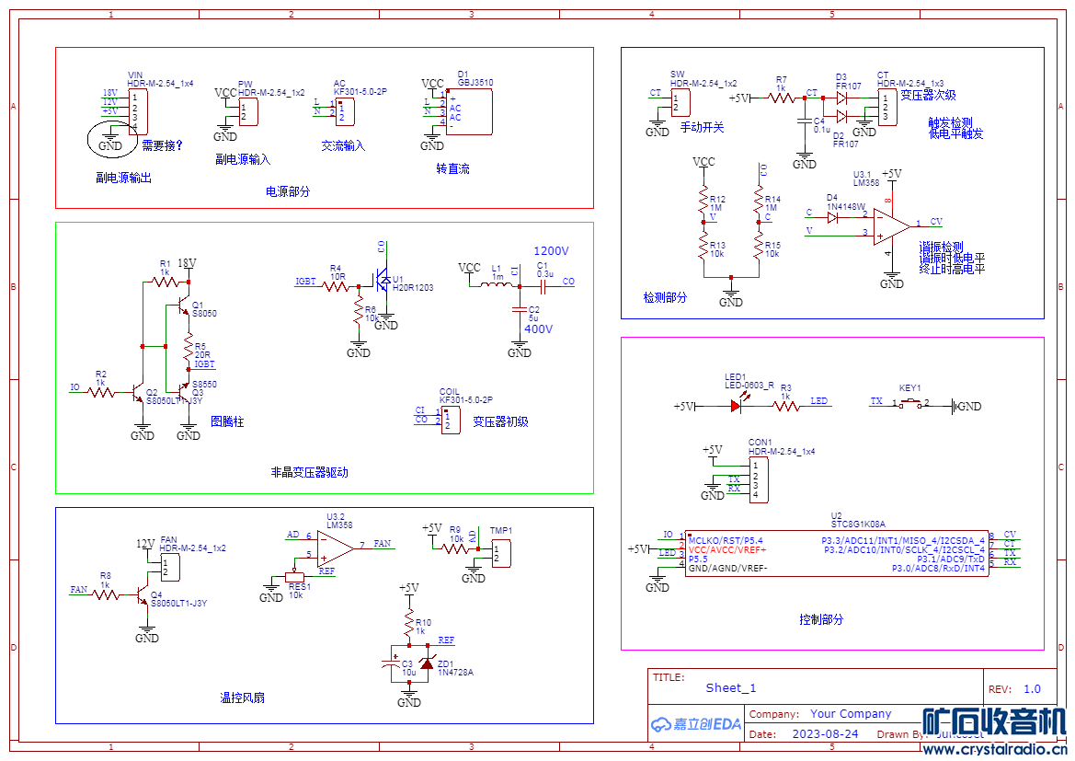Image resolution: width=1075 pixels, height=761 pixels.
Task: Click resistor R7 1k symbol
Action: pyautogui.click(x=782, y=98)
